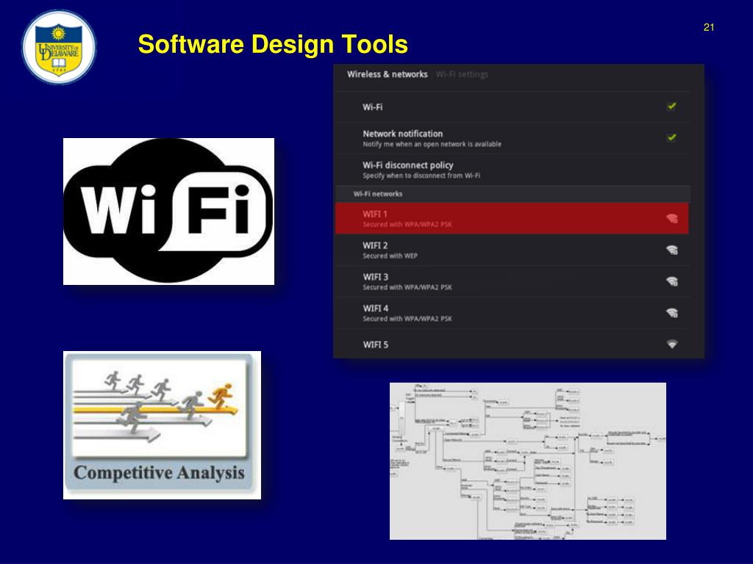Viewport: 753px width, 564px height.
Task: Click the flow diagram image
Action: 528,461
